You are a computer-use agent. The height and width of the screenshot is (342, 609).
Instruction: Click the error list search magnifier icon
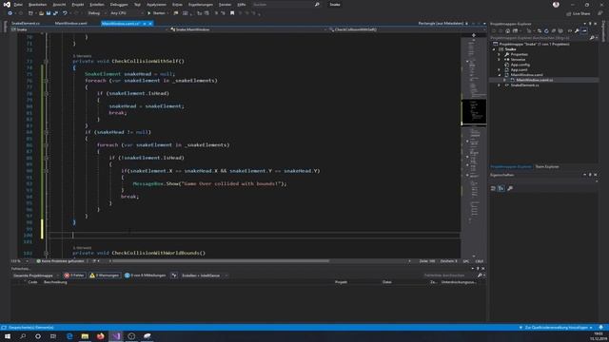click(480, 275)
